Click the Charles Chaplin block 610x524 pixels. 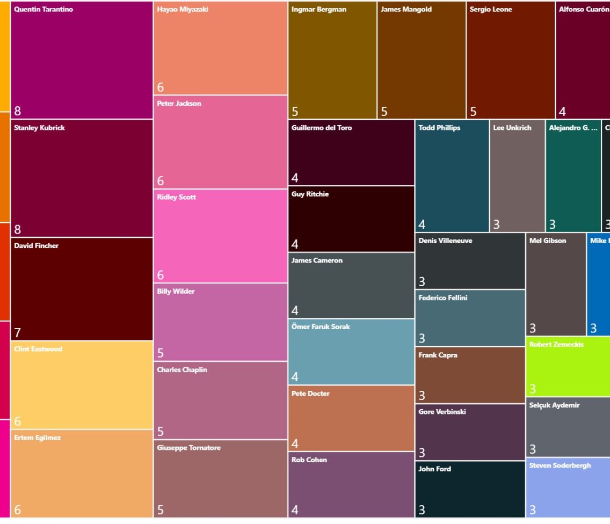point(220,401)
